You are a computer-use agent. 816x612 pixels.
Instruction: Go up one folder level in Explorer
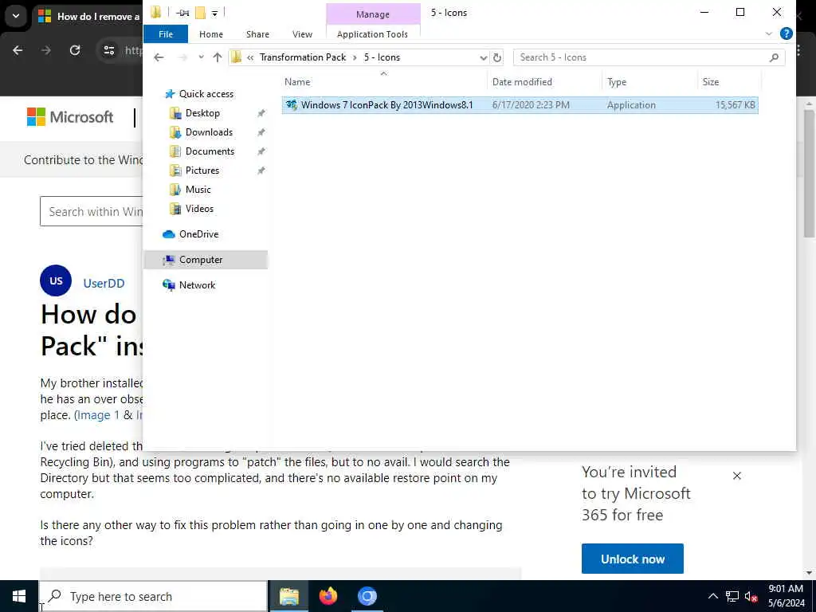click(x=218, y=57)
